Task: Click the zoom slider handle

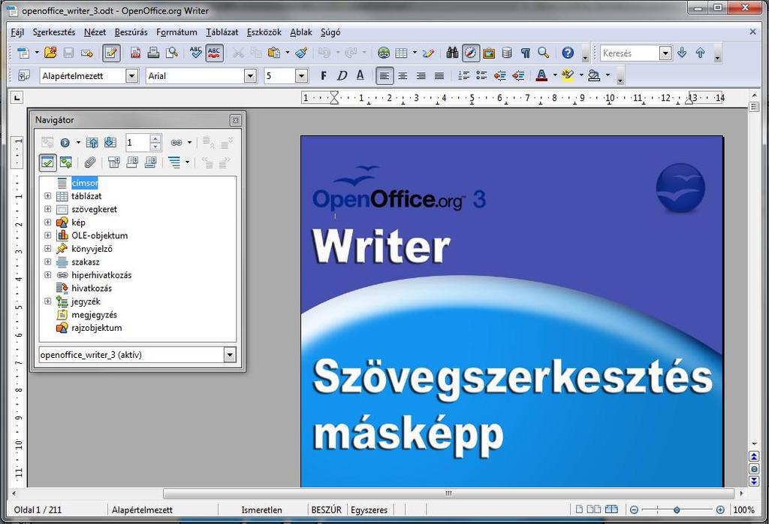Action: 677,510
